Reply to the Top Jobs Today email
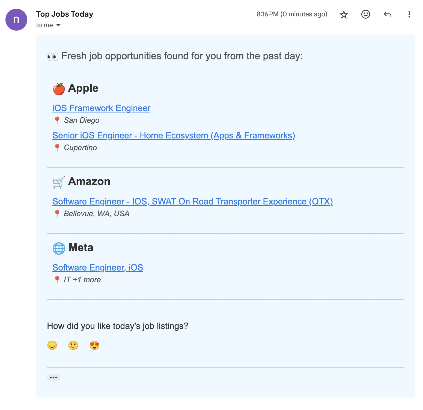 387,14
